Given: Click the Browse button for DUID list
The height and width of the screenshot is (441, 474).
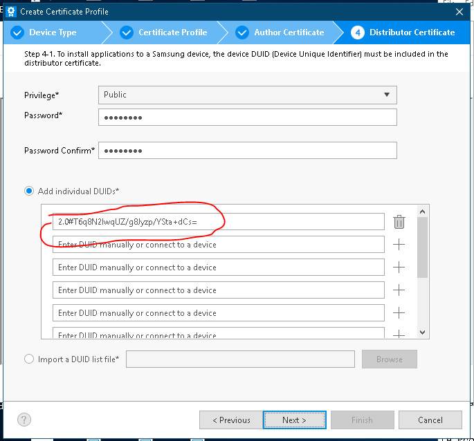Looking at the screenshot, I should pos(390,359).
